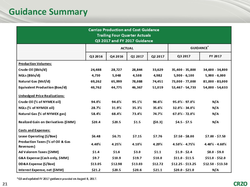Click the Lease Operating ($/Boe) row label
The height and width of the screenshot is (187, 250).
(x=37, y=136)
